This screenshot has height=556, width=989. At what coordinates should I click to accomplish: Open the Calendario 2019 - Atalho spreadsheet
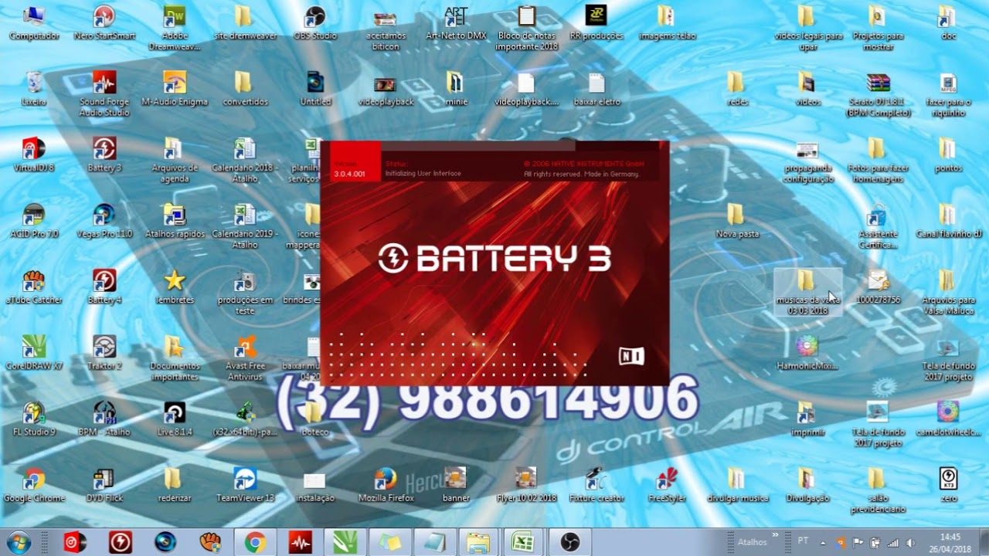[245, 226]
